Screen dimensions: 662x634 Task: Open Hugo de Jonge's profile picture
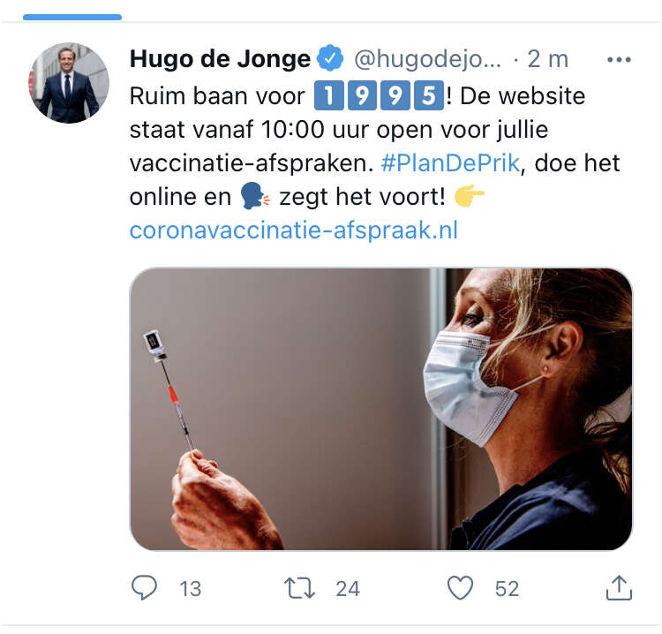69,83
